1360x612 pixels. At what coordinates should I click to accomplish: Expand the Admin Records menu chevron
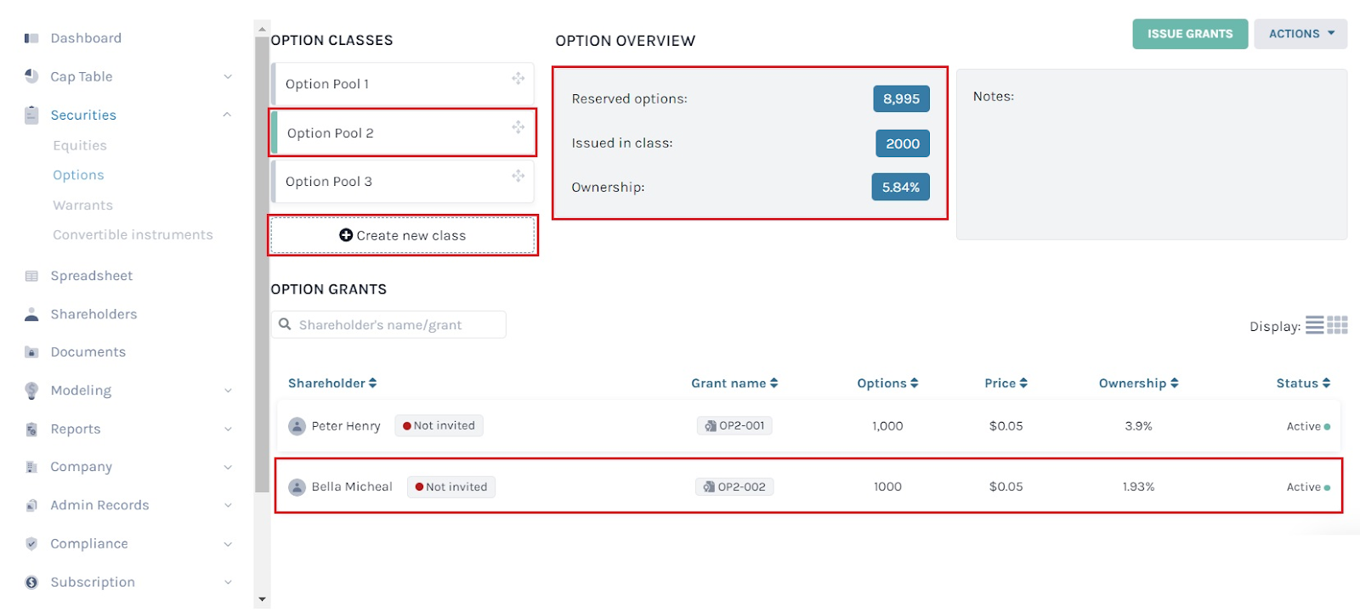(x=228, y=505)
